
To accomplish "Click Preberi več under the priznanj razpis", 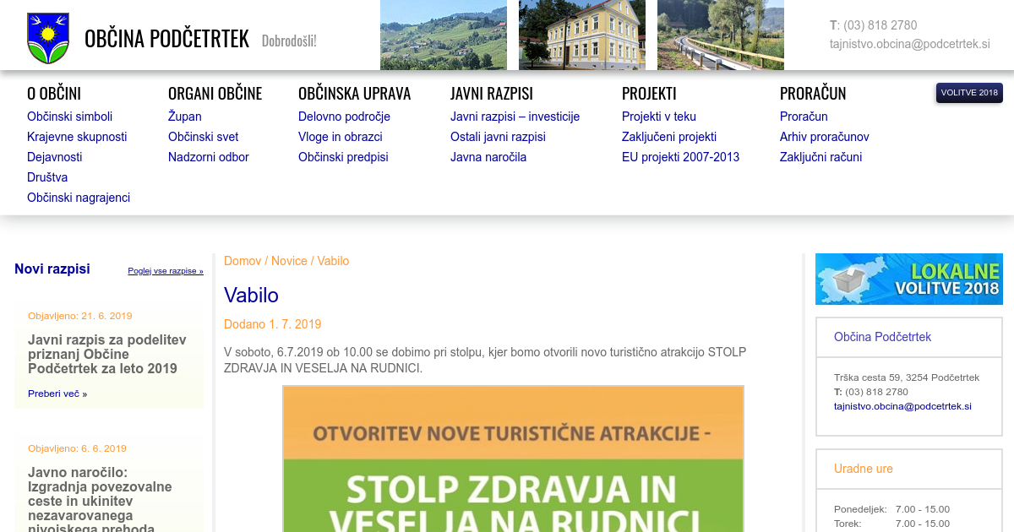I will coord(57,394).
